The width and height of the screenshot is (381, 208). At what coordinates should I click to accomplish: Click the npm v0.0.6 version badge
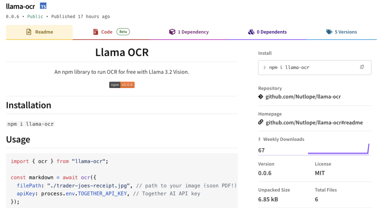[x=122, y=84]
